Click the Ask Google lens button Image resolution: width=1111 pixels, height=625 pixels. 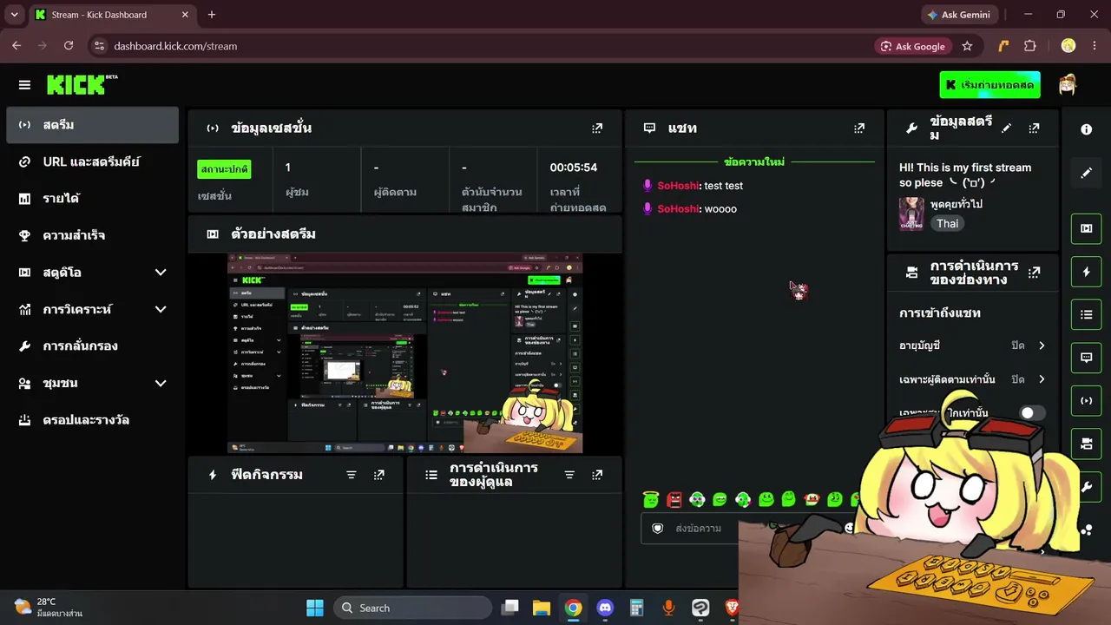click(x=912, y=46)
